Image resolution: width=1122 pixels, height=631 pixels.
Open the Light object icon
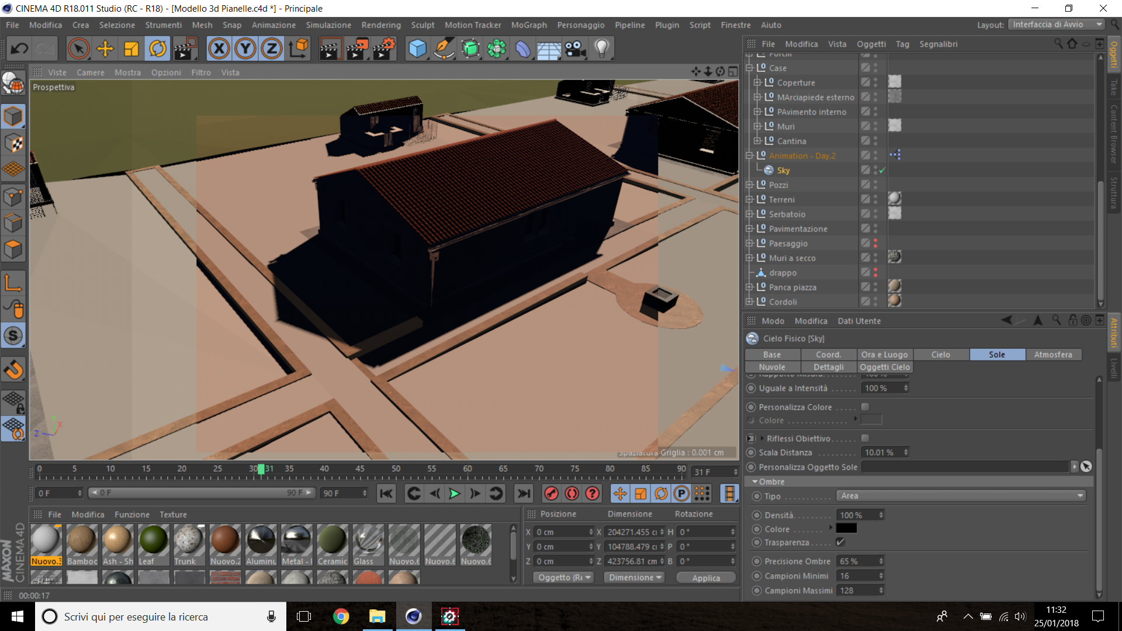(x=601, y=49)
